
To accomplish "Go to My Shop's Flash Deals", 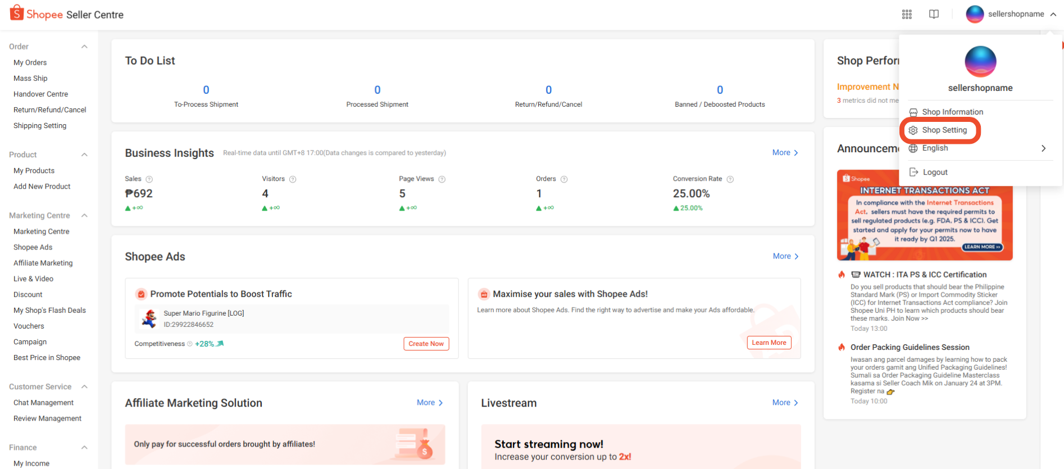I will (49, 311).
